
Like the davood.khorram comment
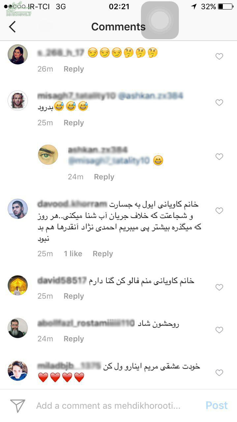(x=219, y=210)
